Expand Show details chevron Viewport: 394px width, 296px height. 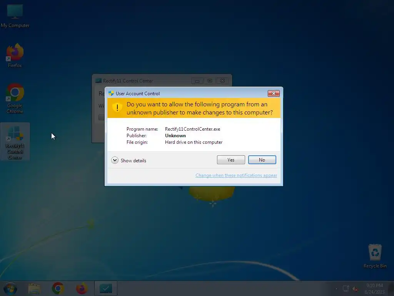click(x=115, y=160)
